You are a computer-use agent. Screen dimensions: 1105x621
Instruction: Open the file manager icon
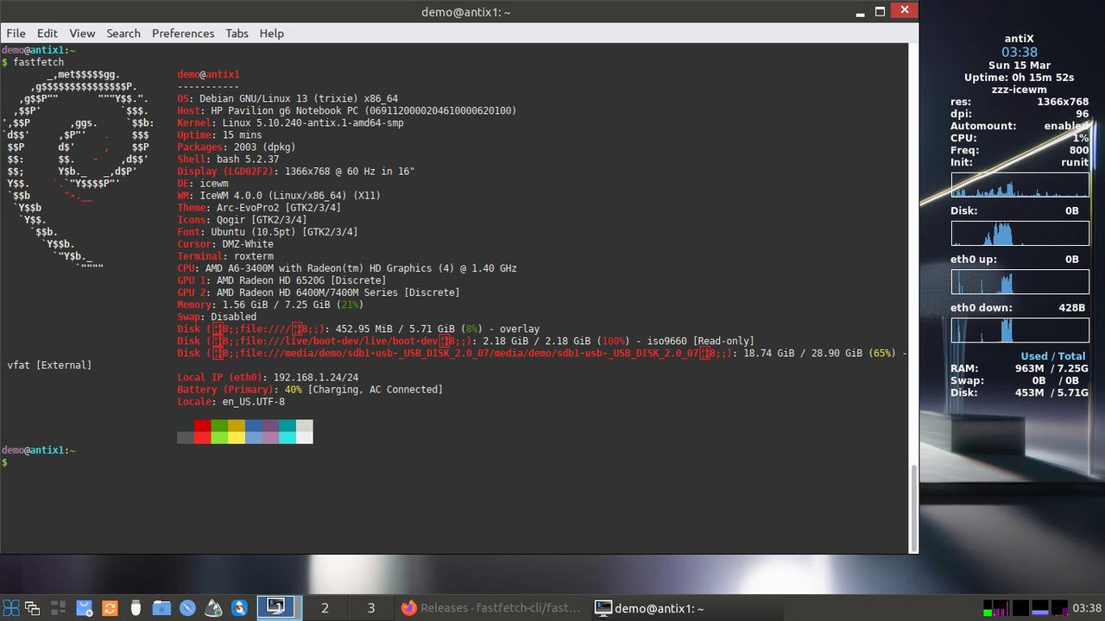(x=161, y=608)
